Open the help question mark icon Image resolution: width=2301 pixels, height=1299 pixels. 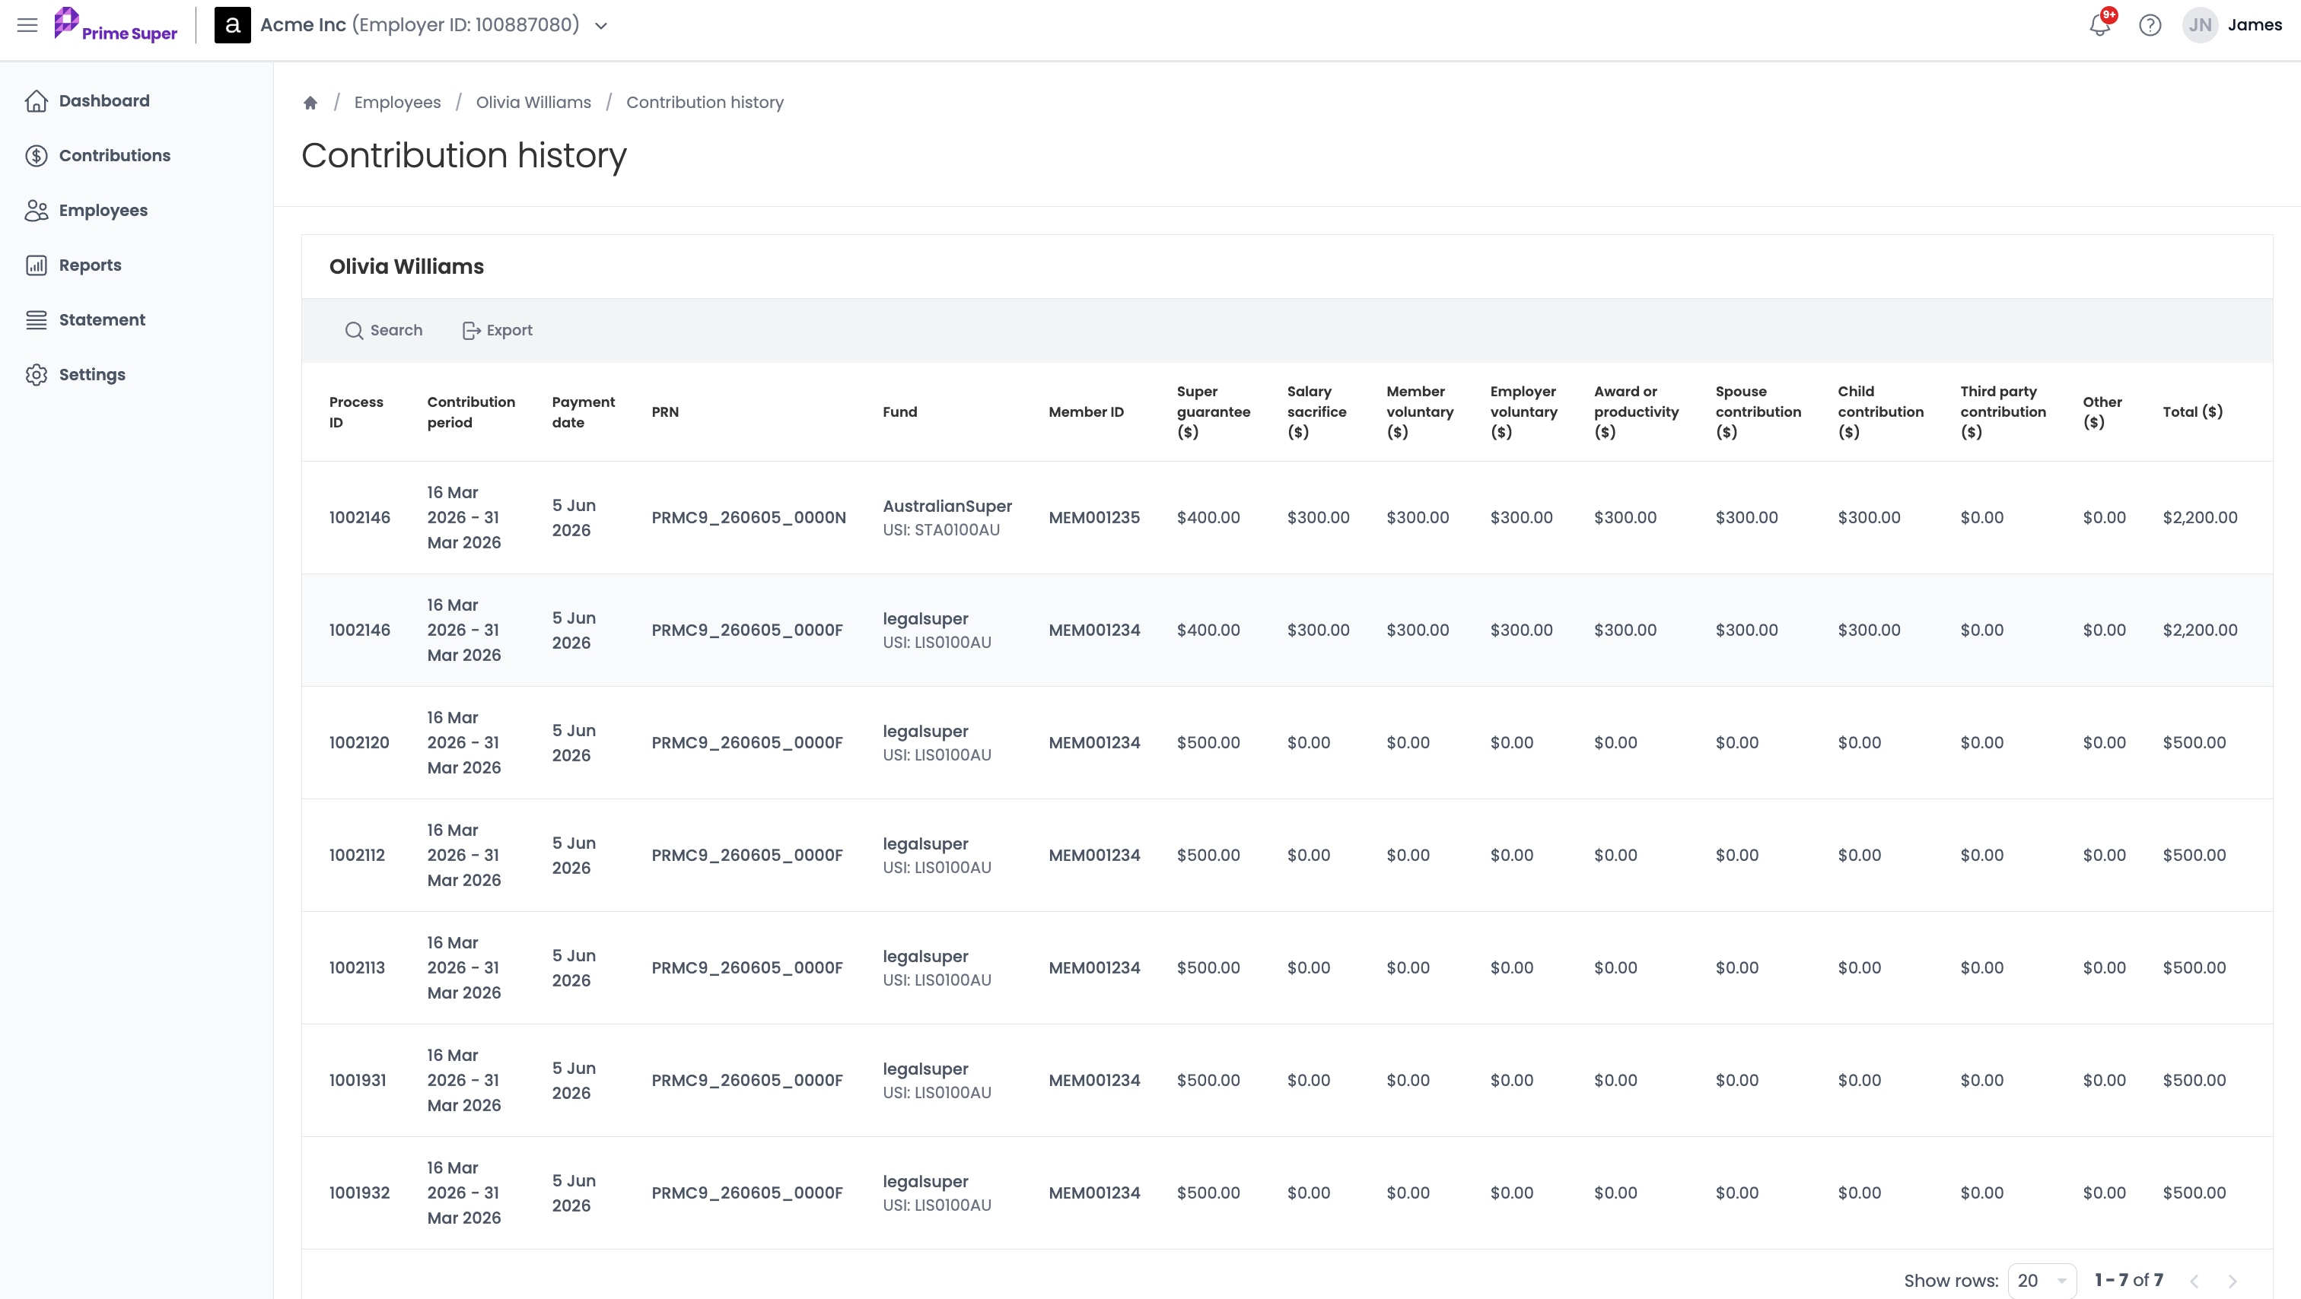coord(2150,25)
